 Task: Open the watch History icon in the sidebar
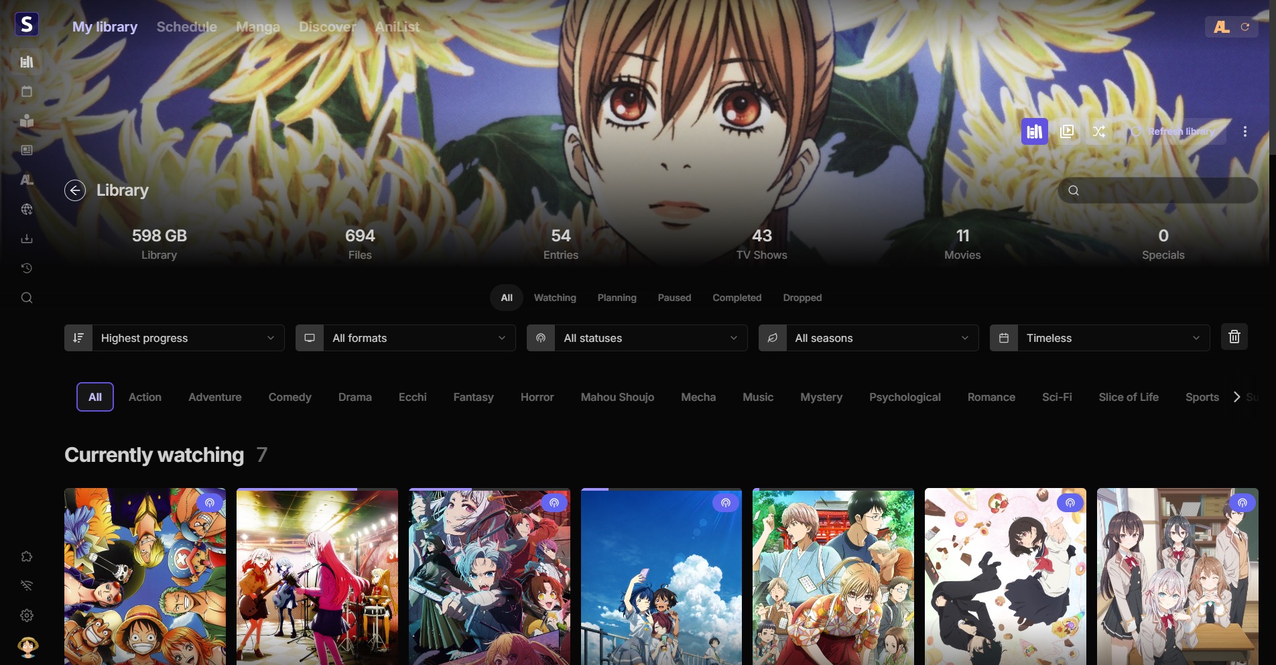[27, 268]
